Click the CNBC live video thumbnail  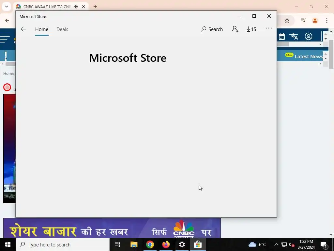click(9, 149)
